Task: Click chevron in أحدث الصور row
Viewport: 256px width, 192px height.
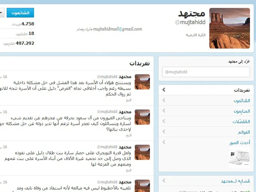Action: tap(164, 142)
